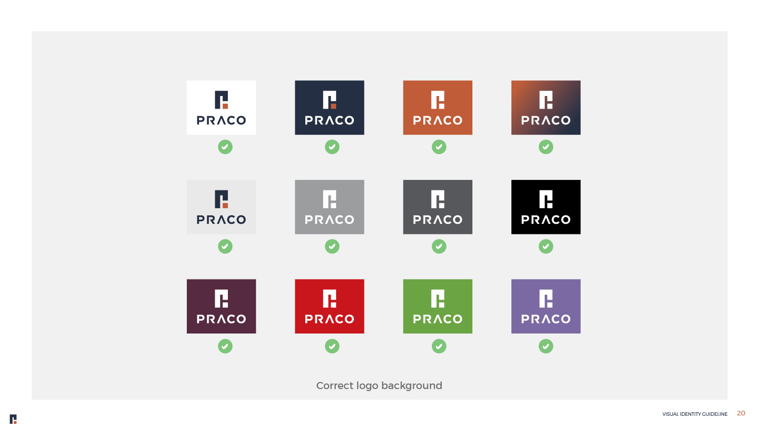Image resolution: width=759 pixels, height=431 pixels.
Task: Click the green checkmark under the navy logo
Action: [x=332, y=147]
